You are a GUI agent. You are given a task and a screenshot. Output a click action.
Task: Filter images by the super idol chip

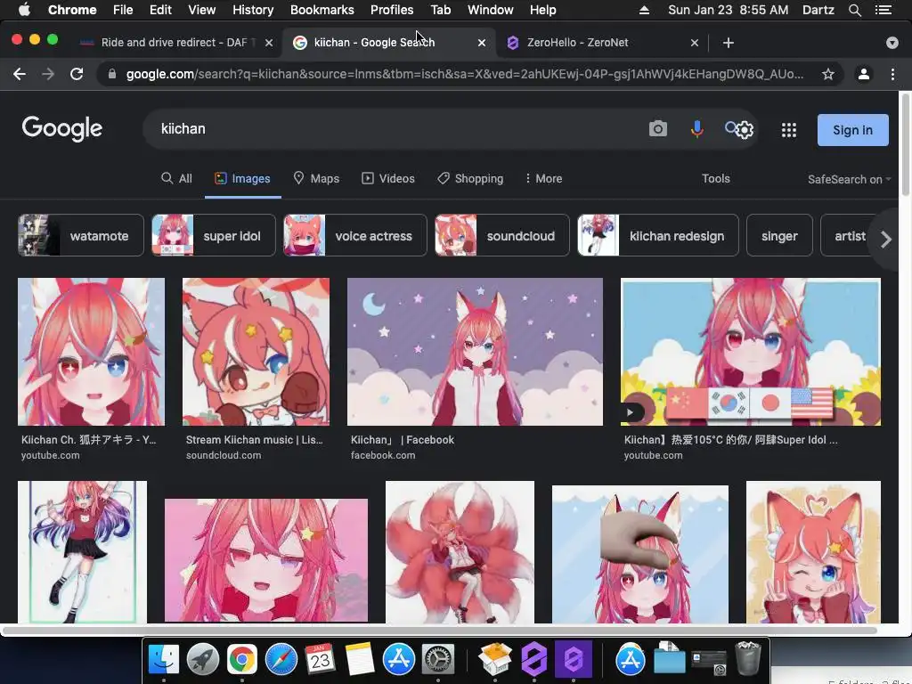tap(214, 235)
